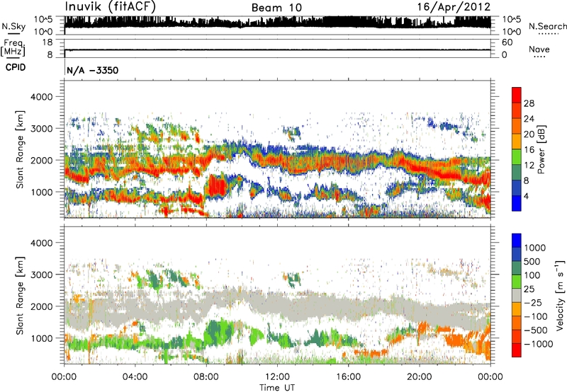
Task: Click the "Nave" legend label
Action: click(x=539, y=49)
